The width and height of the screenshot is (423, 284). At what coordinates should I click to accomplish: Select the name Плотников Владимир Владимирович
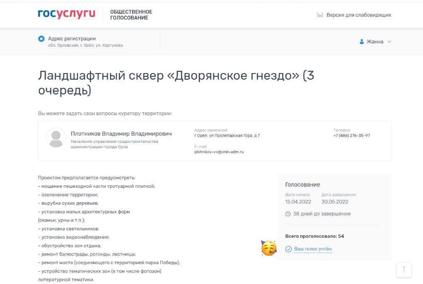[121, 134]
